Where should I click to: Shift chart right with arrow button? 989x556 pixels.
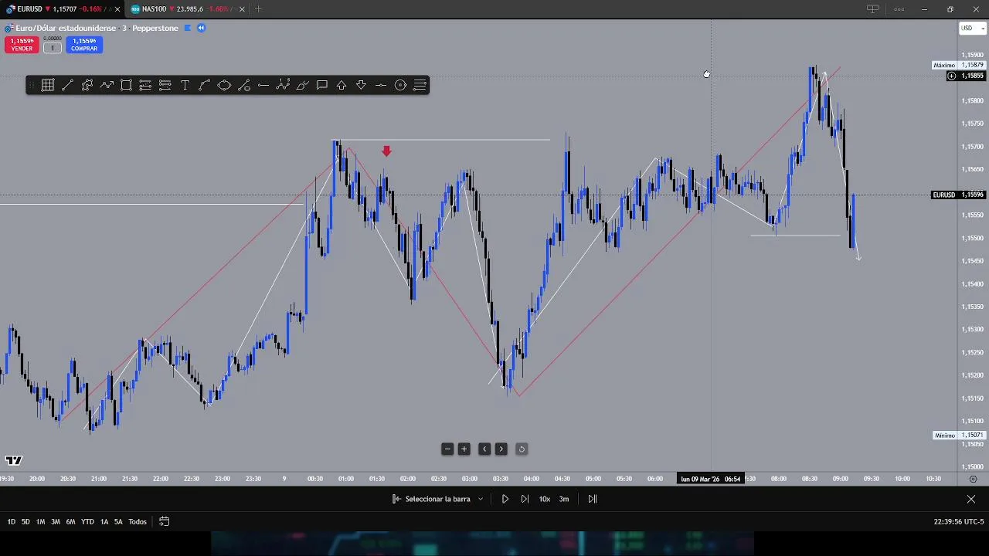(x=501, y=449)
